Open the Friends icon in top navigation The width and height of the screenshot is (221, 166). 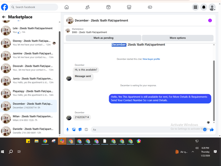[x=88, y=7]
